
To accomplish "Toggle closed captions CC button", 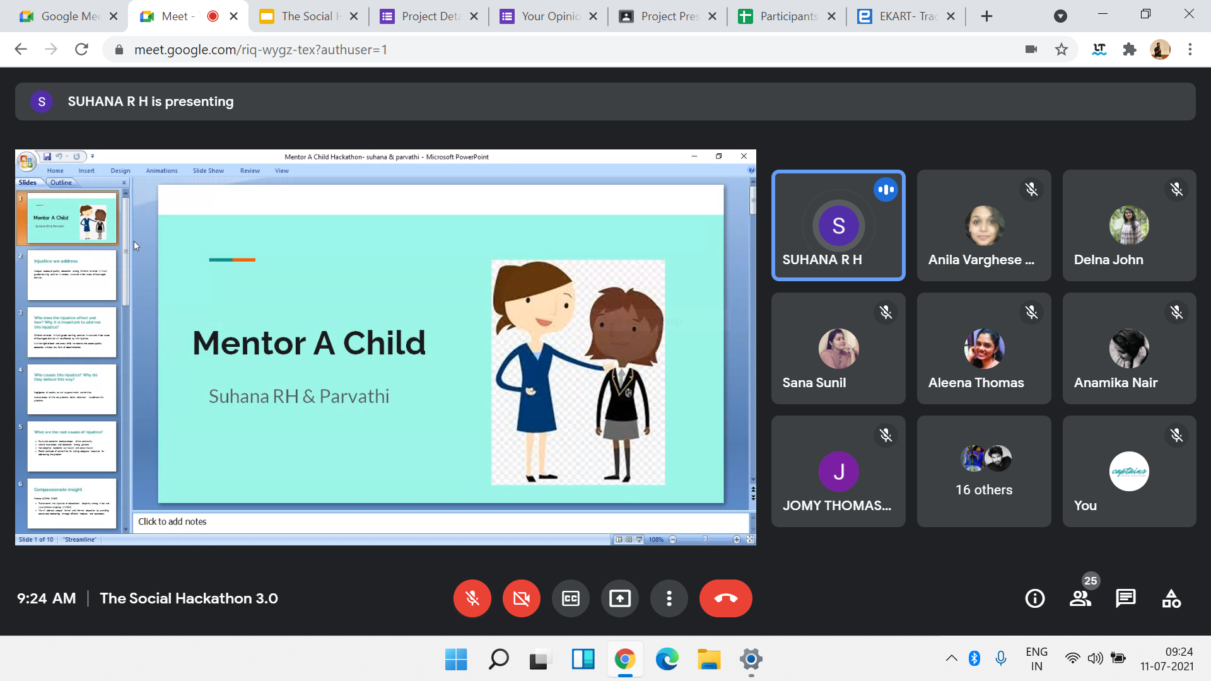I will click(570, 598).
